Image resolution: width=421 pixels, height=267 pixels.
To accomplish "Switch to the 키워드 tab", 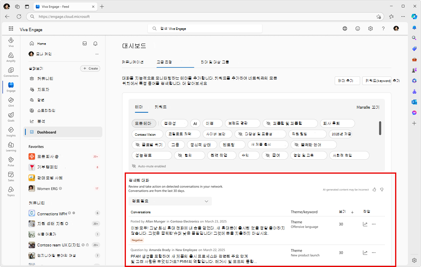I will tap(160, 107).
